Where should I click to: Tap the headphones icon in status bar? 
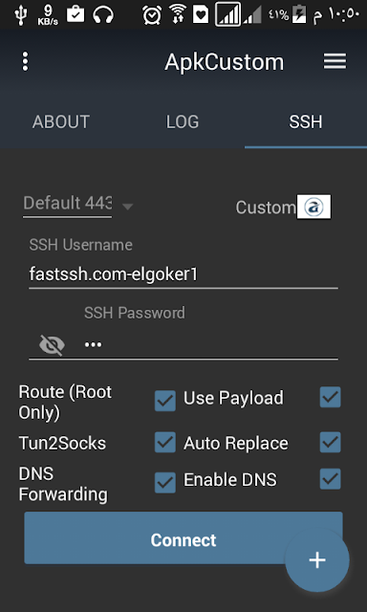pos(103,15)
